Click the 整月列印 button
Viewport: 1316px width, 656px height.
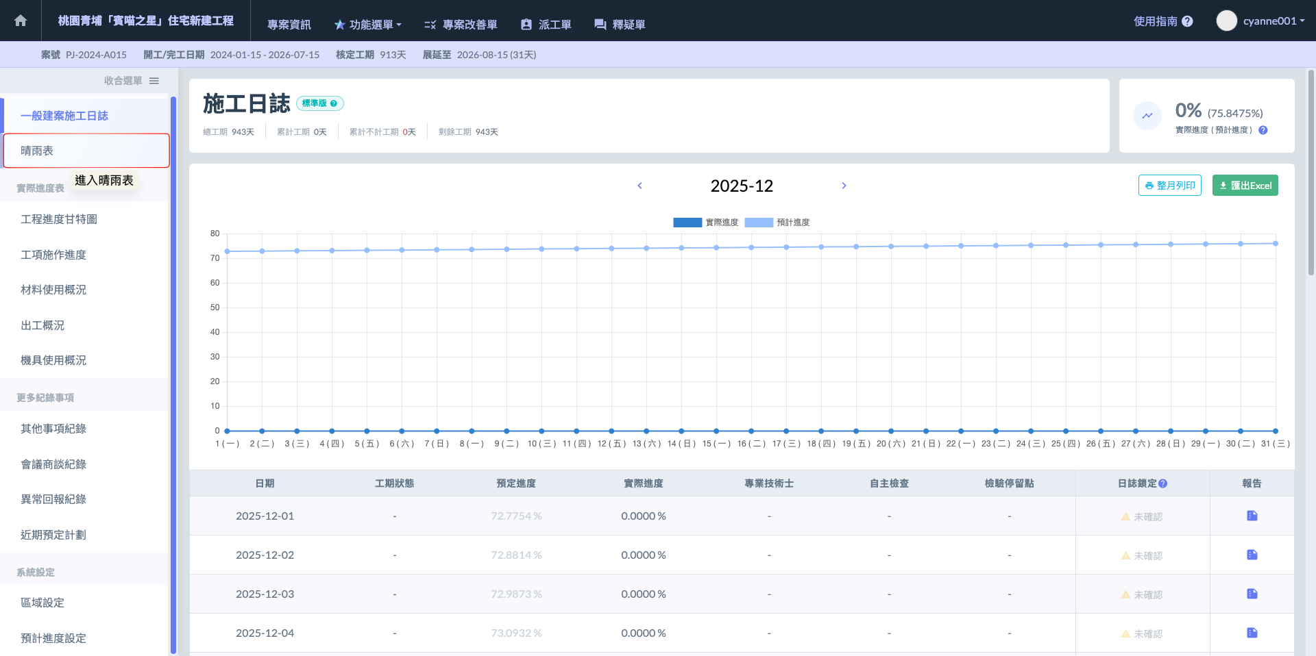[x=1169, y=186]
